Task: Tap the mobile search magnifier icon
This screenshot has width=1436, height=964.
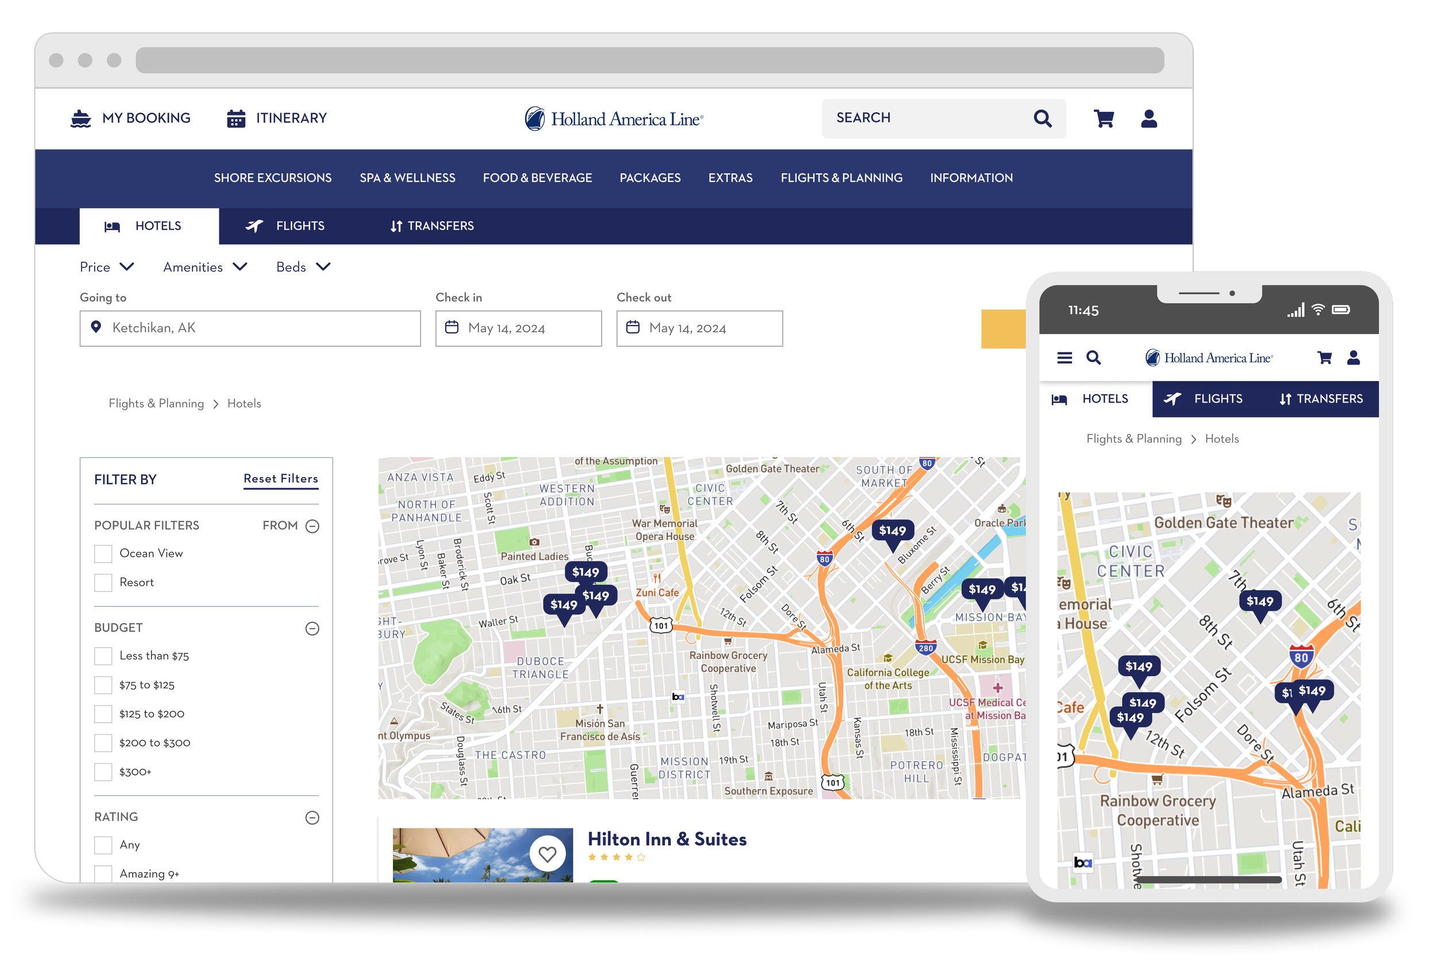Action: coord(1093,357)
